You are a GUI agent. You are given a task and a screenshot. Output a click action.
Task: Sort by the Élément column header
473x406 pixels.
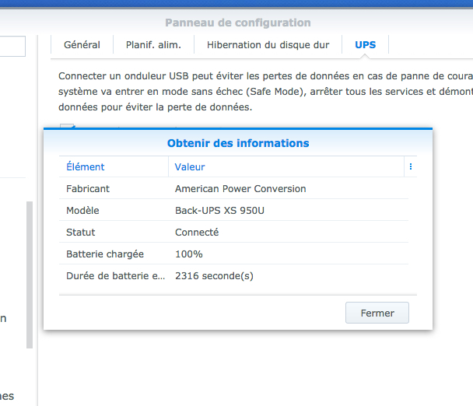click(x=86, y=166)
